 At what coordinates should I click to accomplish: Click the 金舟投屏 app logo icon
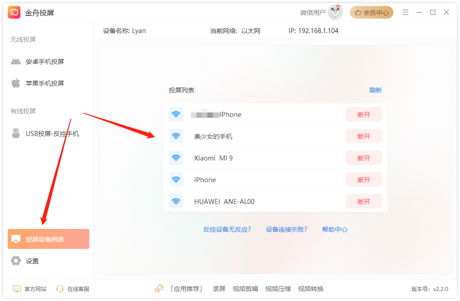tap(14, 12)
